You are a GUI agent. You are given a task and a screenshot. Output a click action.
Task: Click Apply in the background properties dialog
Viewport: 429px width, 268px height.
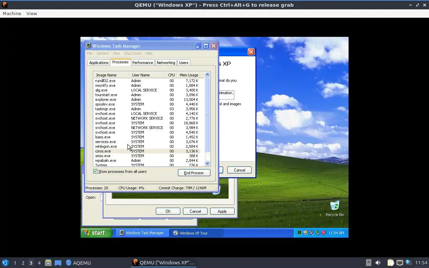tap(222, 211)
